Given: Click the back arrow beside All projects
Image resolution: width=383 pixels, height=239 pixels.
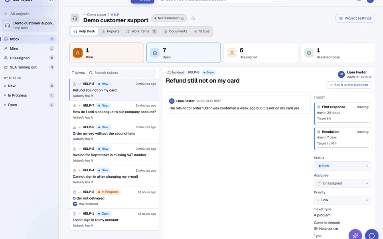Looking at the screenshot, I should click(6, 14).
